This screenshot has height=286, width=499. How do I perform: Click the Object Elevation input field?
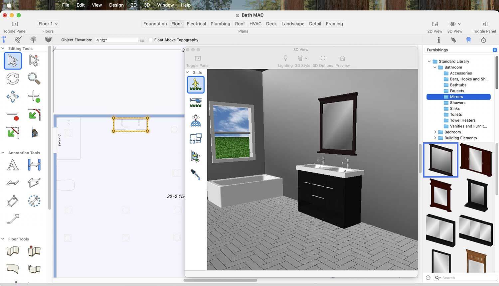click(116, 40)
